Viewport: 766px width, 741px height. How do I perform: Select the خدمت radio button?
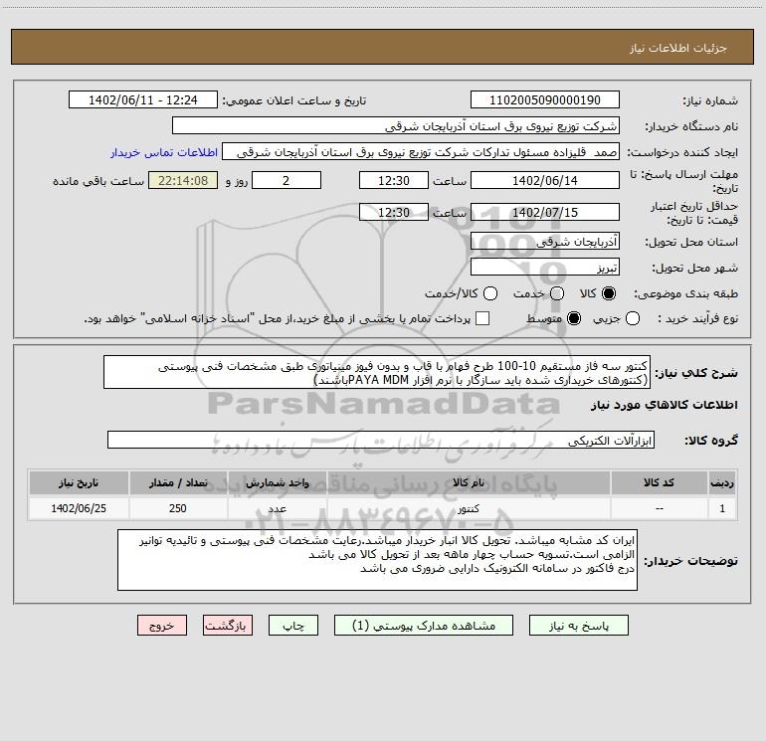point(557,293)
